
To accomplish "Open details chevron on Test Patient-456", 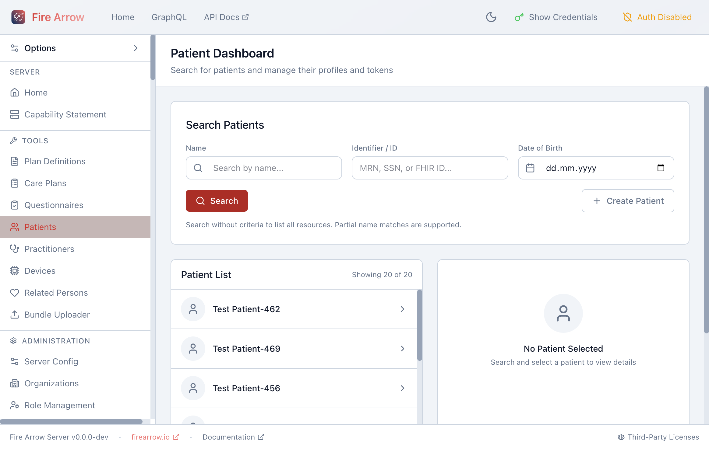I will (x=403, y=388).
